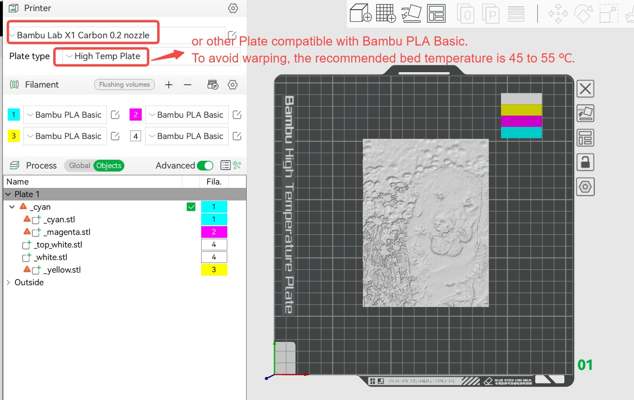634x400 pixels.
Task: Click filament 1 cyan color swatch
Action: pos(14,115)
